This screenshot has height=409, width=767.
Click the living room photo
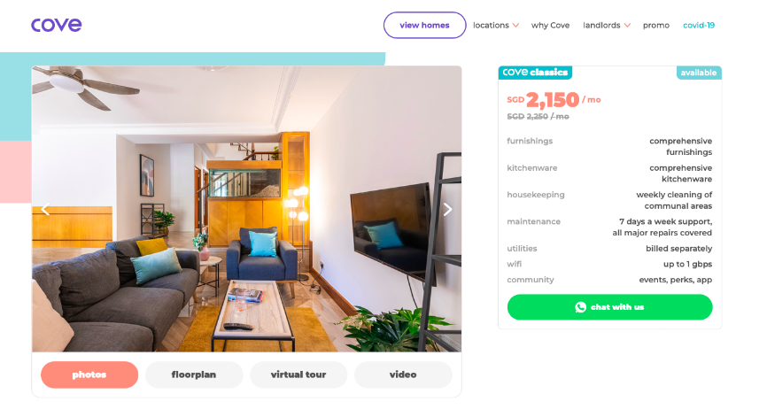246,209
